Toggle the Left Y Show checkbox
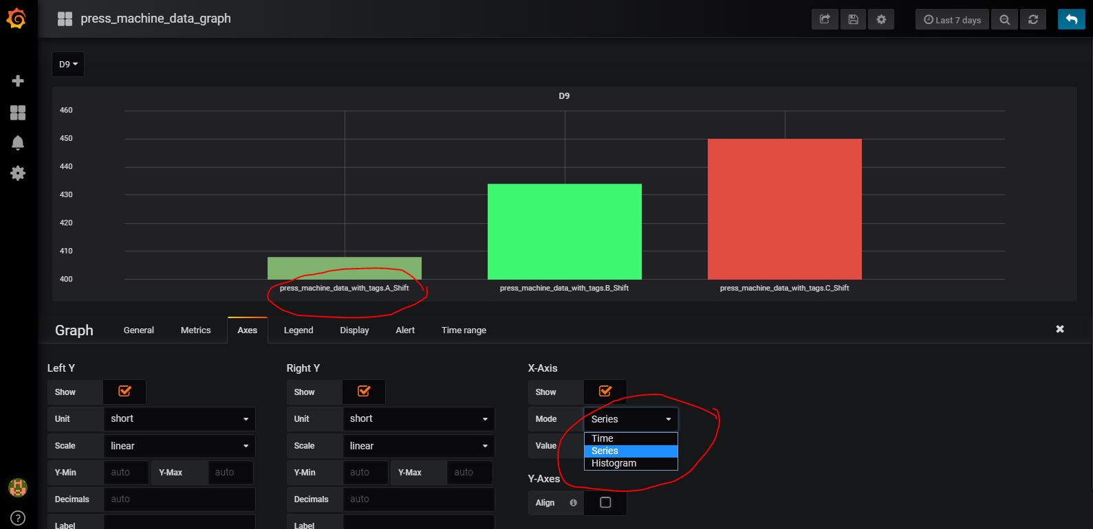This screenshot has width=1093, height=529. pos(125,392)
